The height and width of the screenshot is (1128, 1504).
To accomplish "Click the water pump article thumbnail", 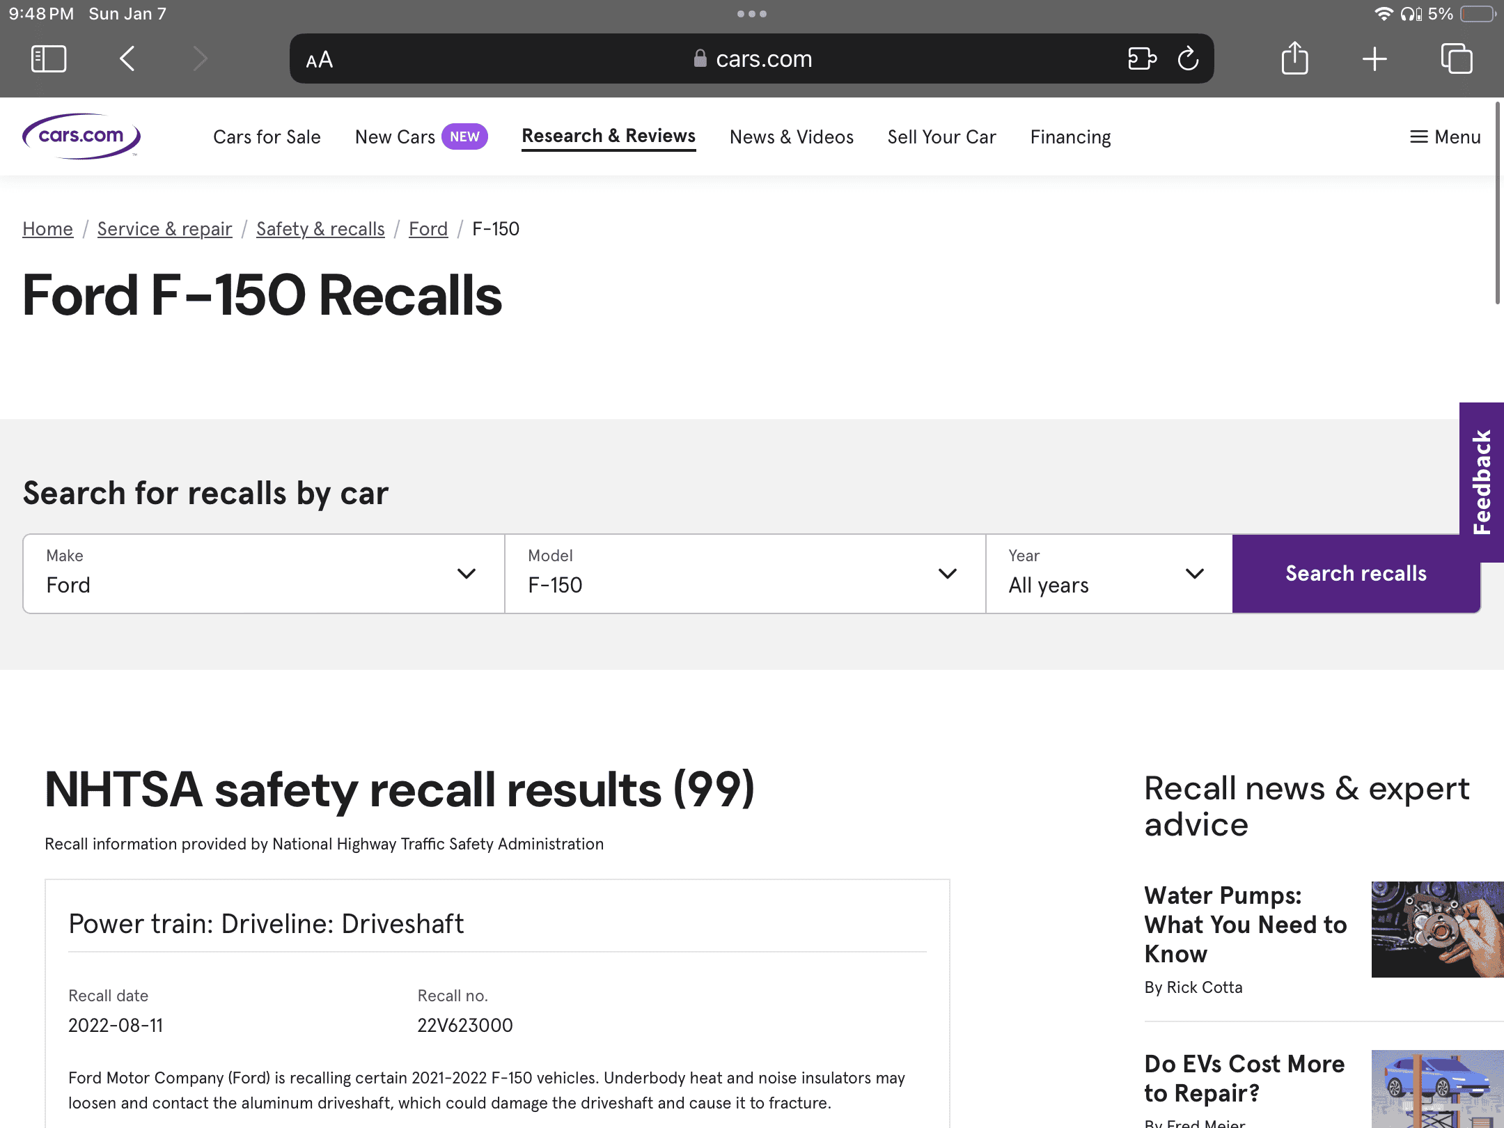I will click(x=1438, y=929).
